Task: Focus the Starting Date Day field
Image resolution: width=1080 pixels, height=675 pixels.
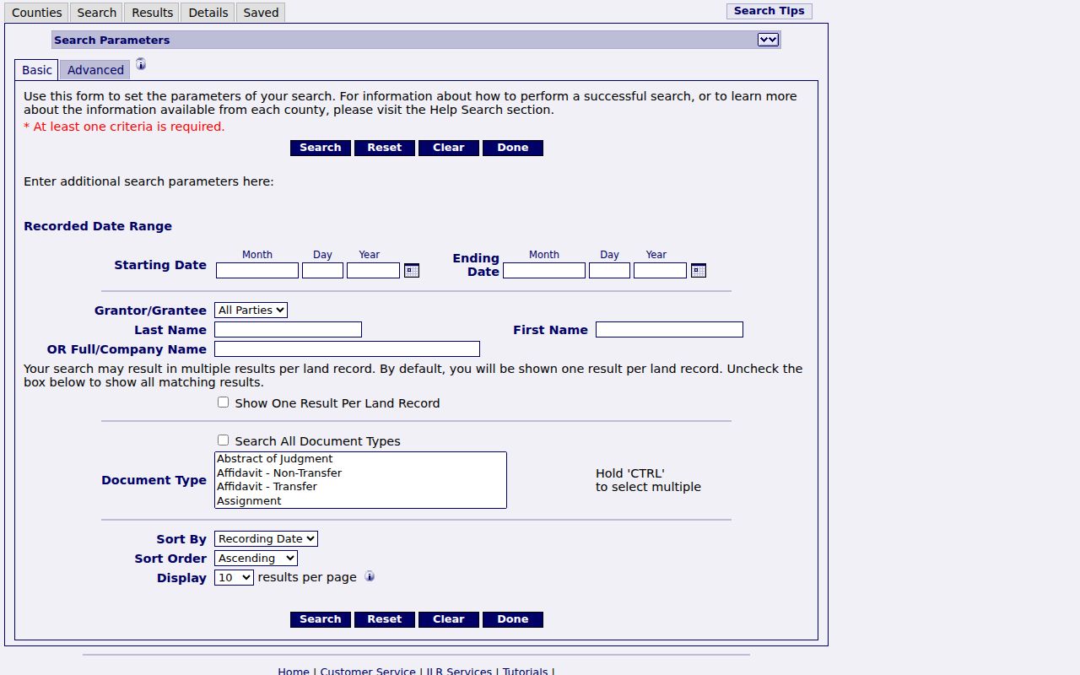Action: 322,271
